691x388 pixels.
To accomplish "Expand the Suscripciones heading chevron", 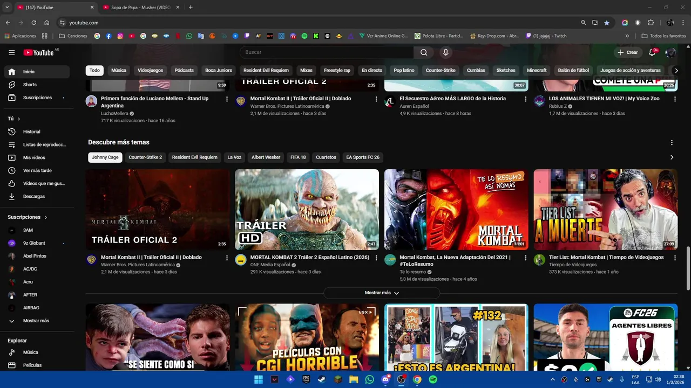I will [x=45, y=217].
